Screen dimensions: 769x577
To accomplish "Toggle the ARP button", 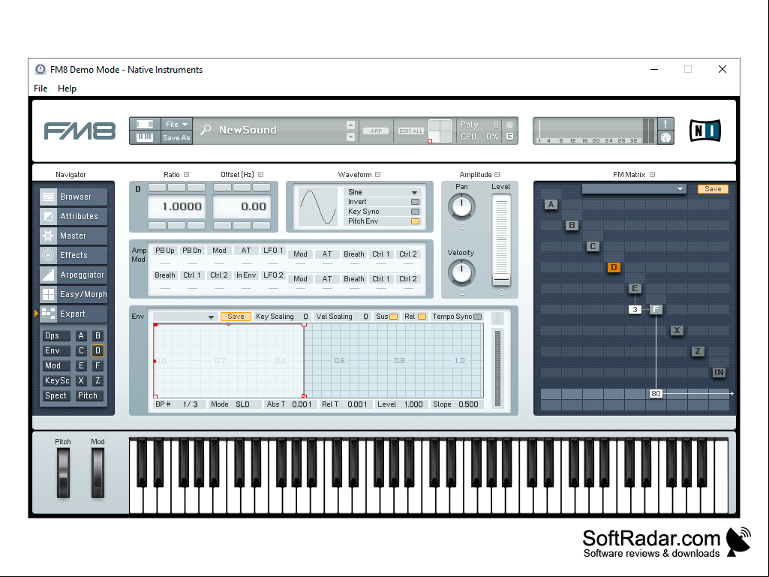I will tap(376, 131).
